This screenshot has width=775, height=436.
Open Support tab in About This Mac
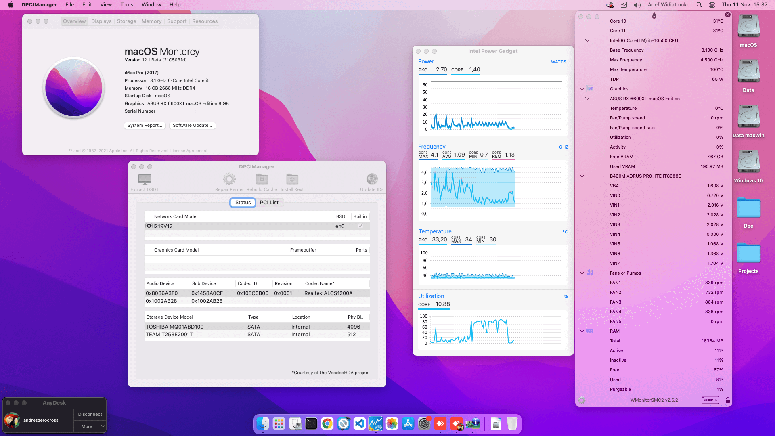pos(177,21)
